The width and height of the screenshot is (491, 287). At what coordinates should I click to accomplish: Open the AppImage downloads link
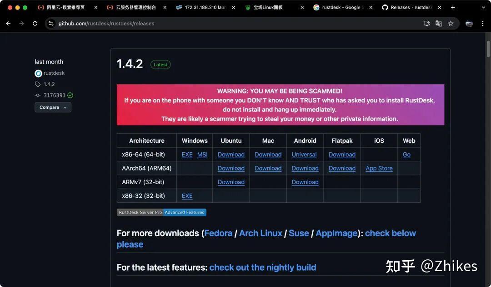tap(336, 233)
